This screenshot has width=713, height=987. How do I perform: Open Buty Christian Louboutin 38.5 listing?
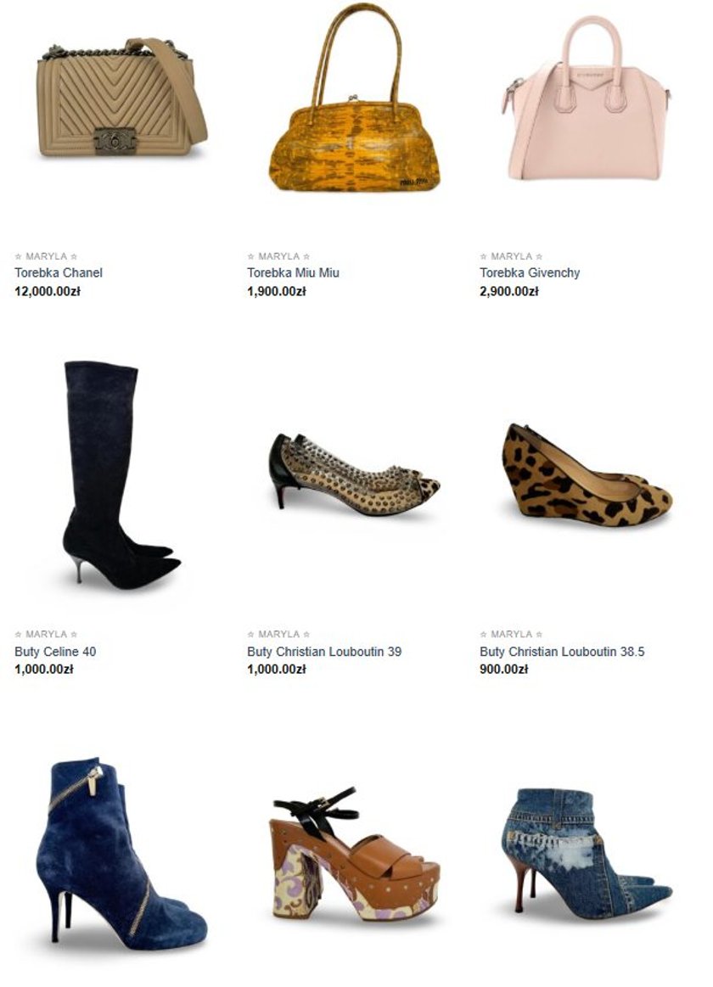tap(562, 652)
